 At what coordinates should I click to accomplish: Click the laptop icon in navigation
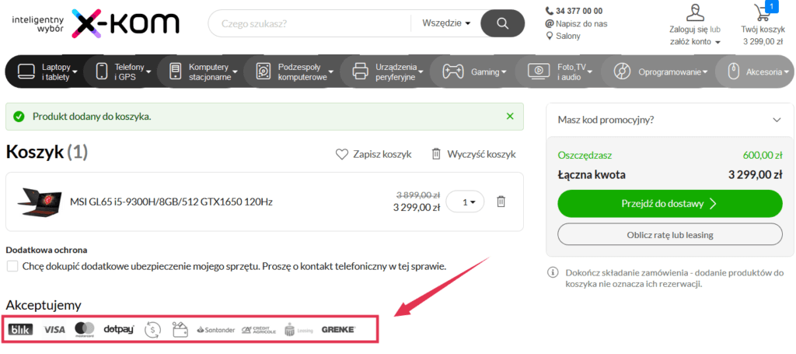26,72
